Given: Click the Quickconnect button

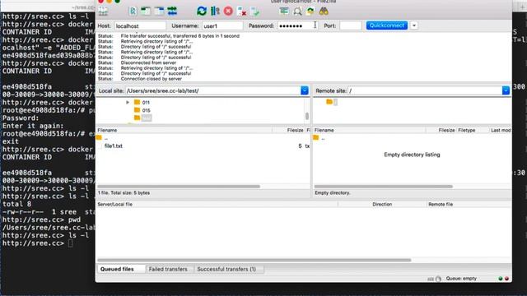Looking at the screenshot, I should (387, 25).
